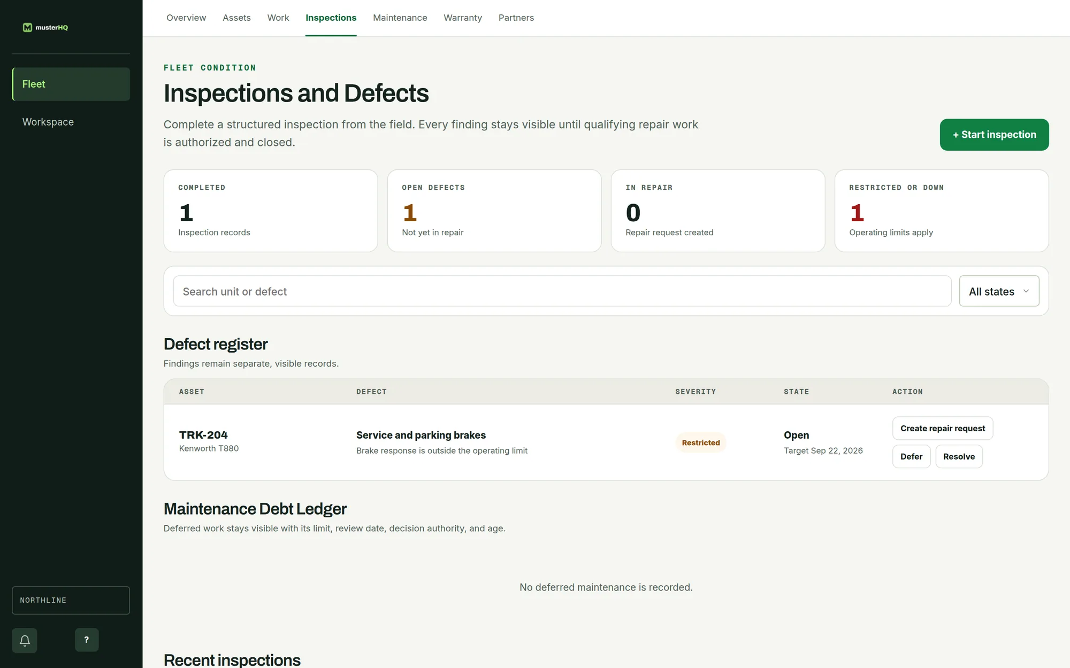
Task: Click the ASSET column header
Action: (192, 392)
